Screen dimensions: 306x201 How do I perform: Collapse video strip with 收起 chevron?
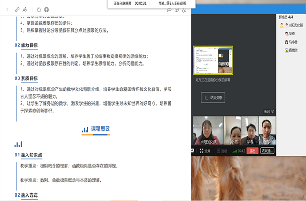click(x=270, y=112)
